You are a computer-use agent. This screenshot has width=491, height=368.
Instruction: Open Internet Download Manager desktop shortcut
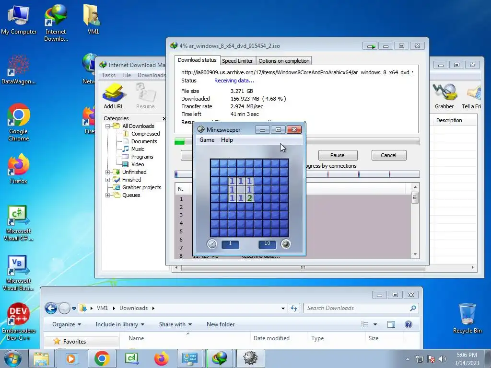[x=56, y=23]
